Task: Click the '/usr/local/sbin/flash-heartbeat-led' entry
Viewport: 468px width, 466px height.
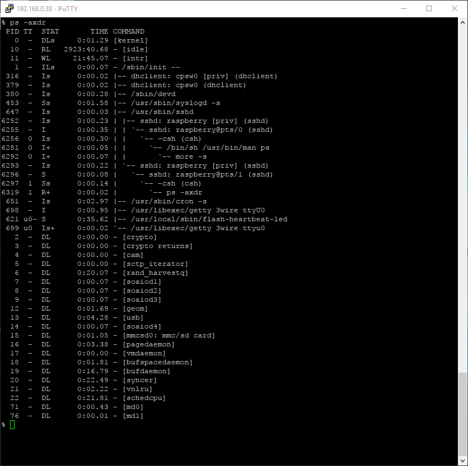Action: coord(209,219)
